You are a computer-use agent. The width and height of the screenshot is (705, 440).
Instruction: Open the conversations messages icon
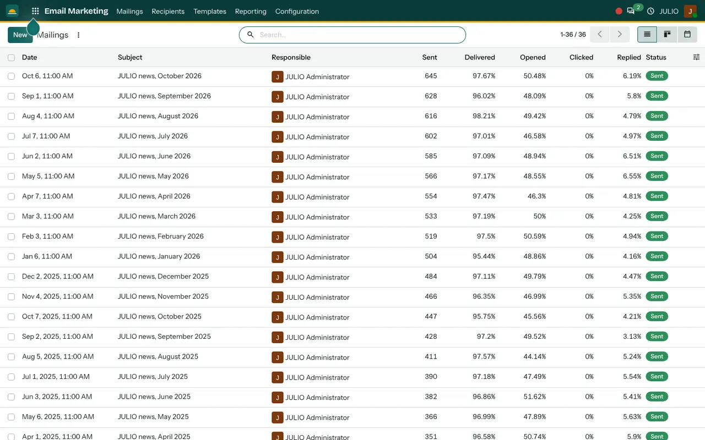point(631,11)
